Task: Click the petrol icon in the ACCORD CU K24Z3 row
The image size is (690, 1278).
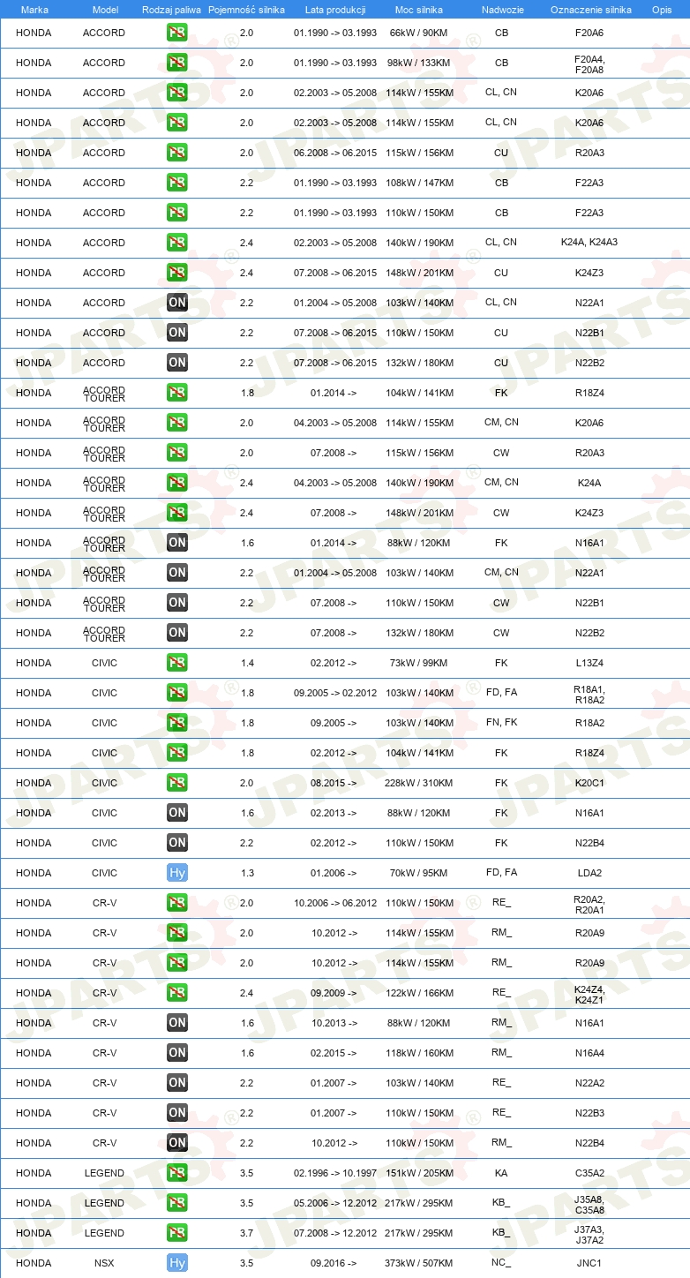Action: pyautogui.click(x=177, y=273)
